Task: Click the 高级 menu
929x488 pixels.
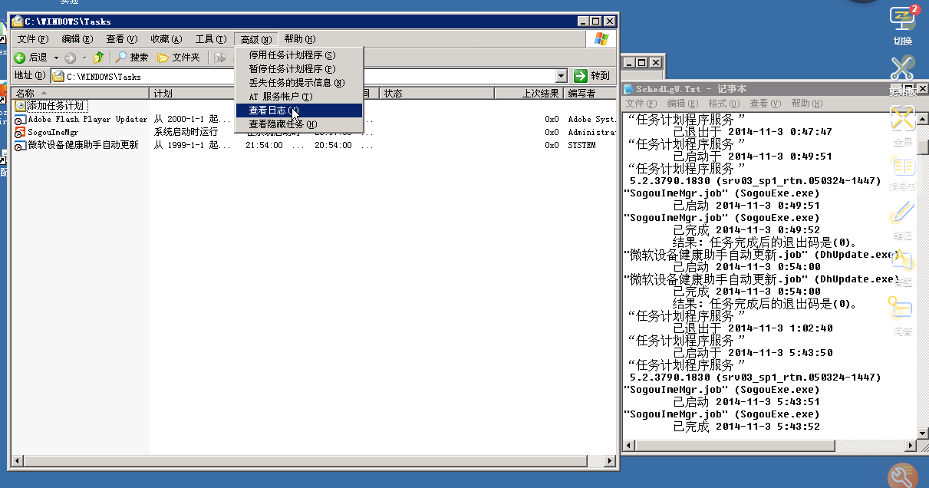Action: [255, 39]
